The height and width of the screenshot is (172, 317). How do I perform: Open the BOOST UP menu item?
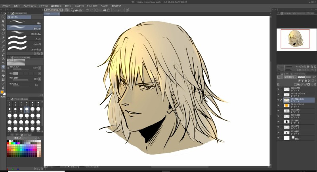116,6
